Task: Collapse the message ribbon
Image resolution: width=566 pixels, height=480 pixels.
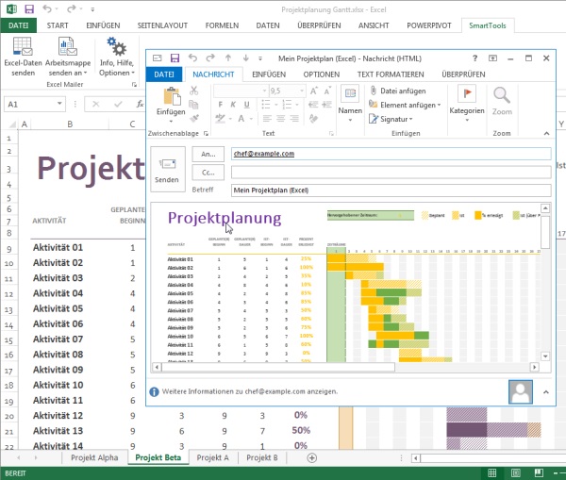Action: point(546,134)
